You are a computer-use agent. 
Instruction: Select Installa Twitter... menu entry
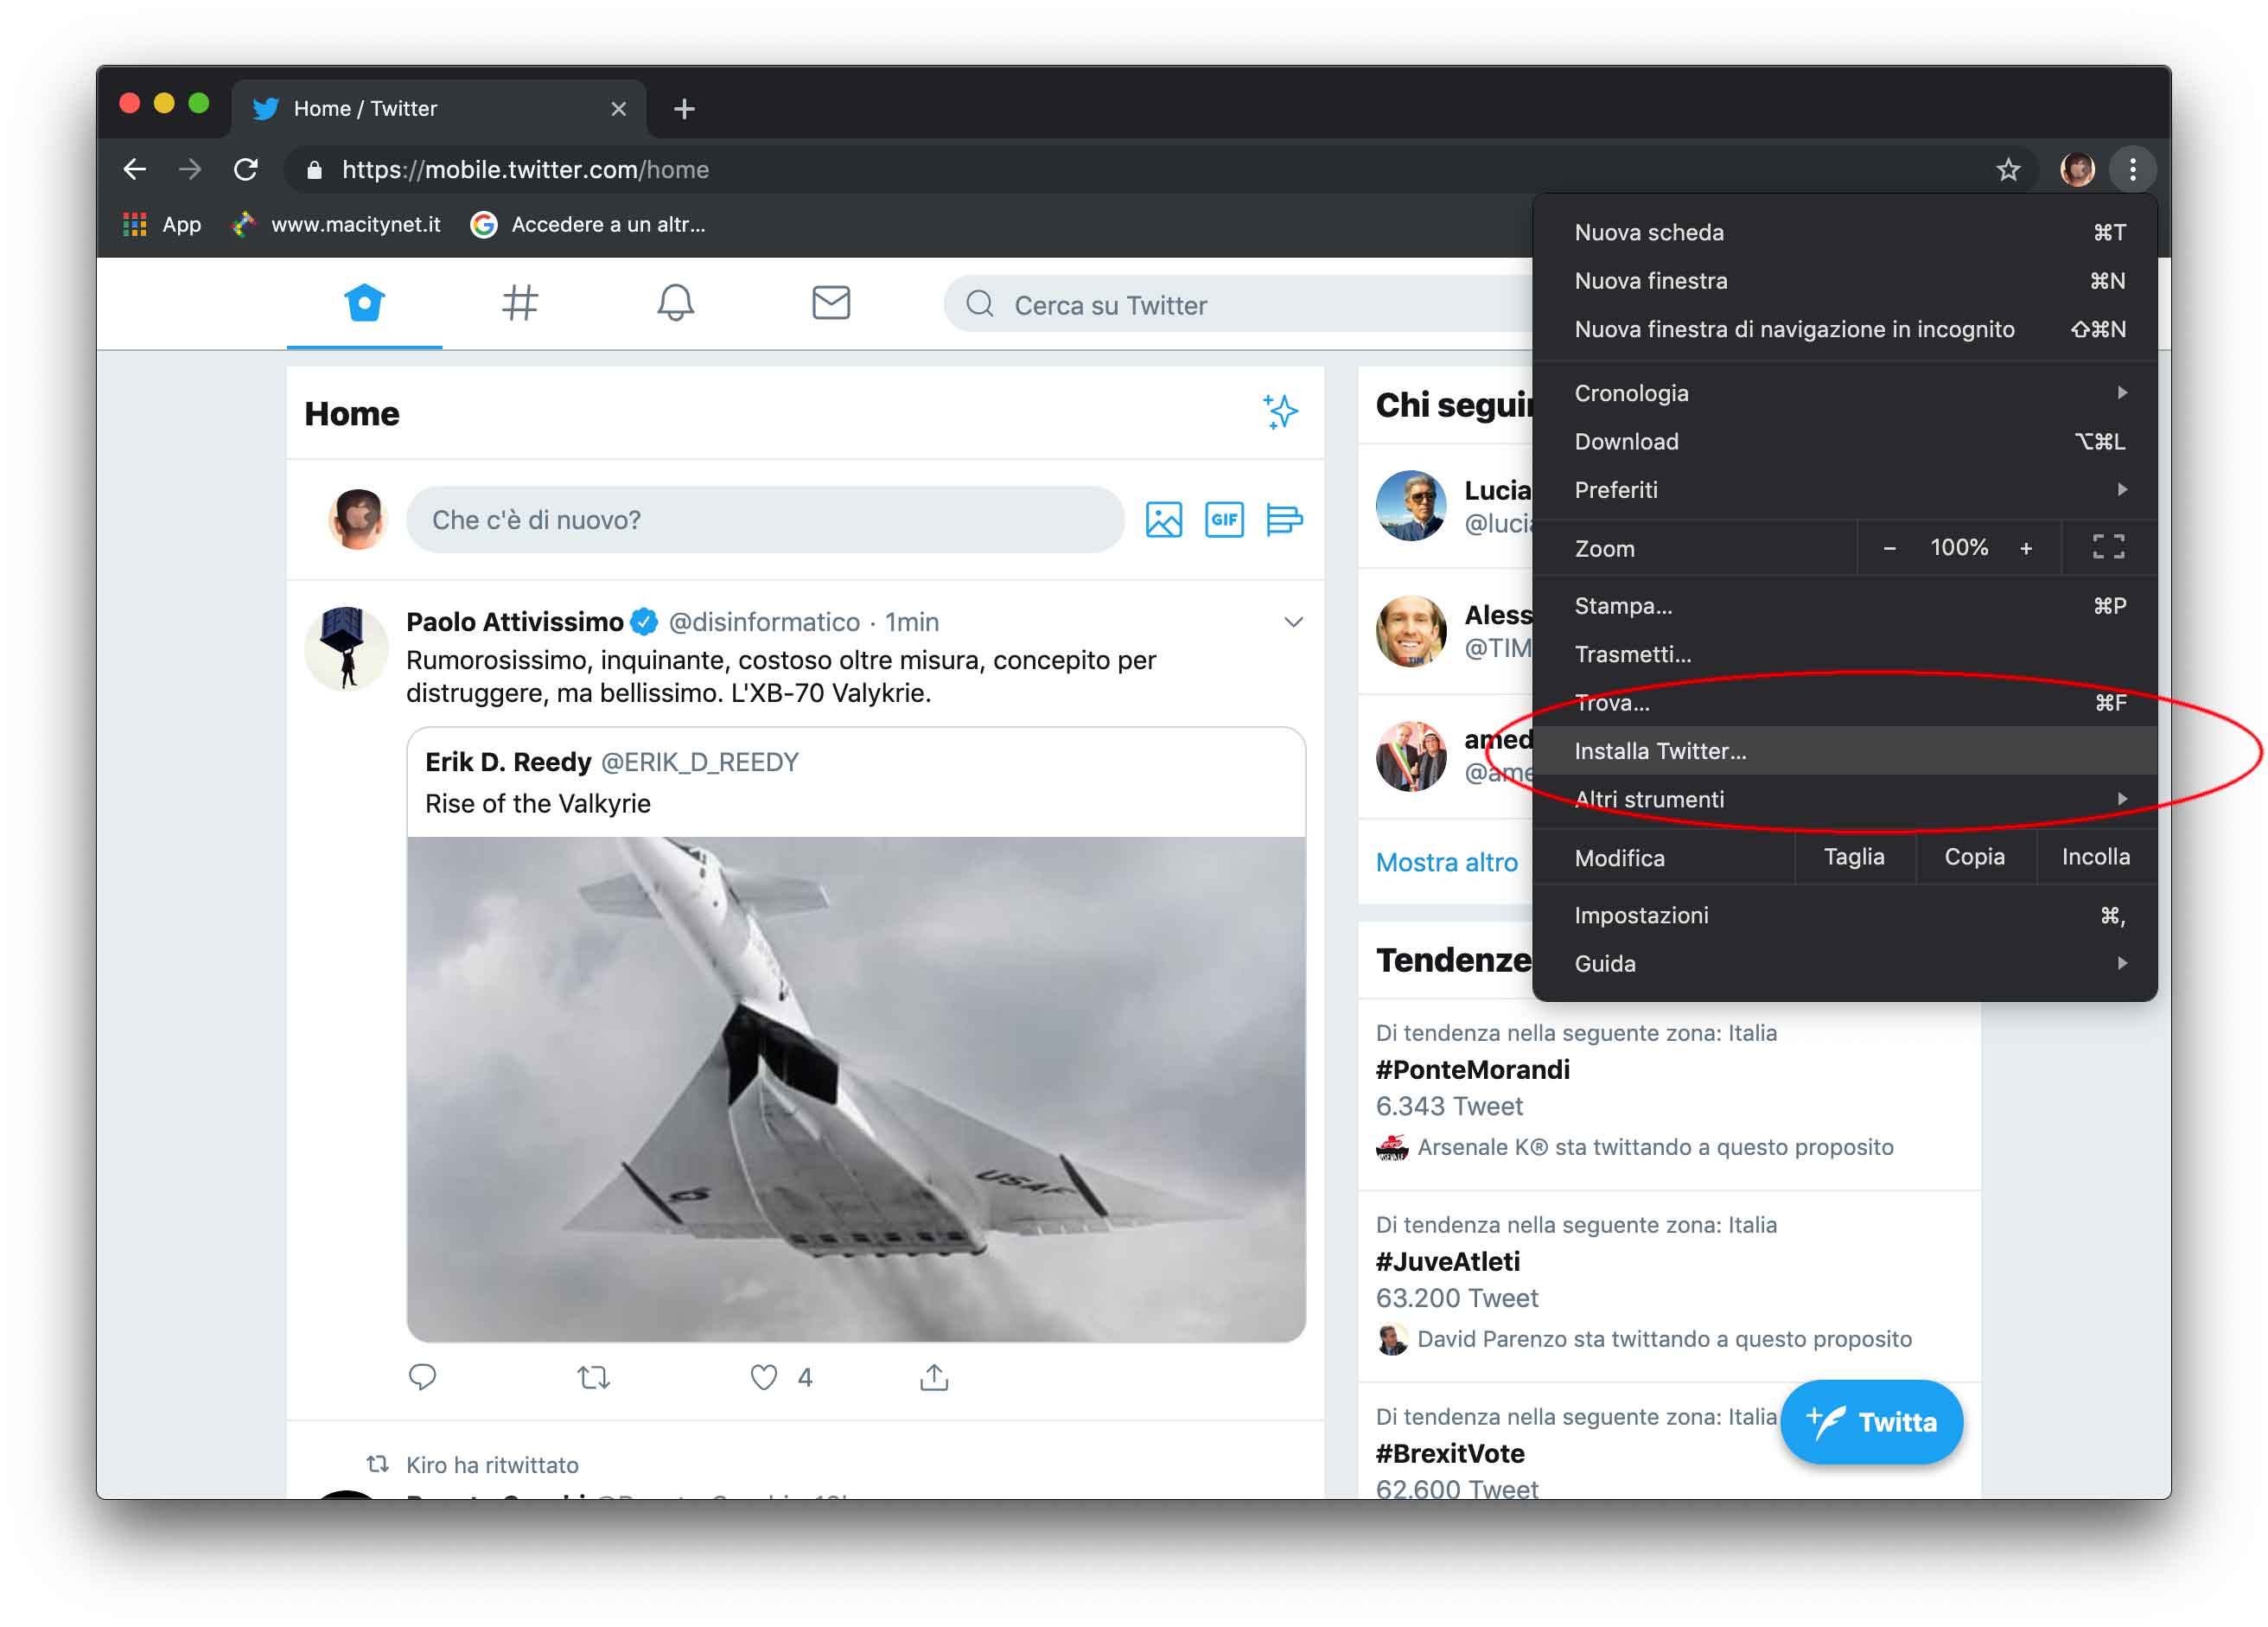click(x=1660, y=751)
